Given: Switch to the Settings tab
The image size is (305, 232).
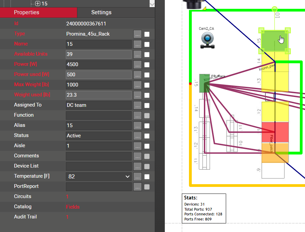Looking at the screenshot, I should click(101, 13).
